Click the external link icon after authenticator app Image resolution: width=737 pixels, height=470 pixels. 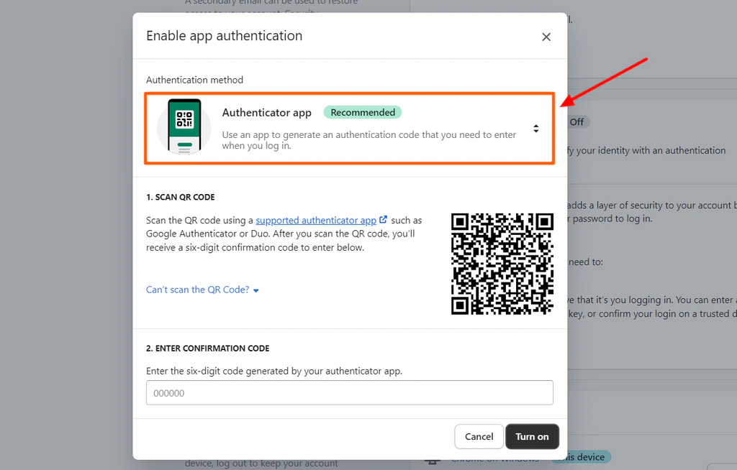click(383, 219)
